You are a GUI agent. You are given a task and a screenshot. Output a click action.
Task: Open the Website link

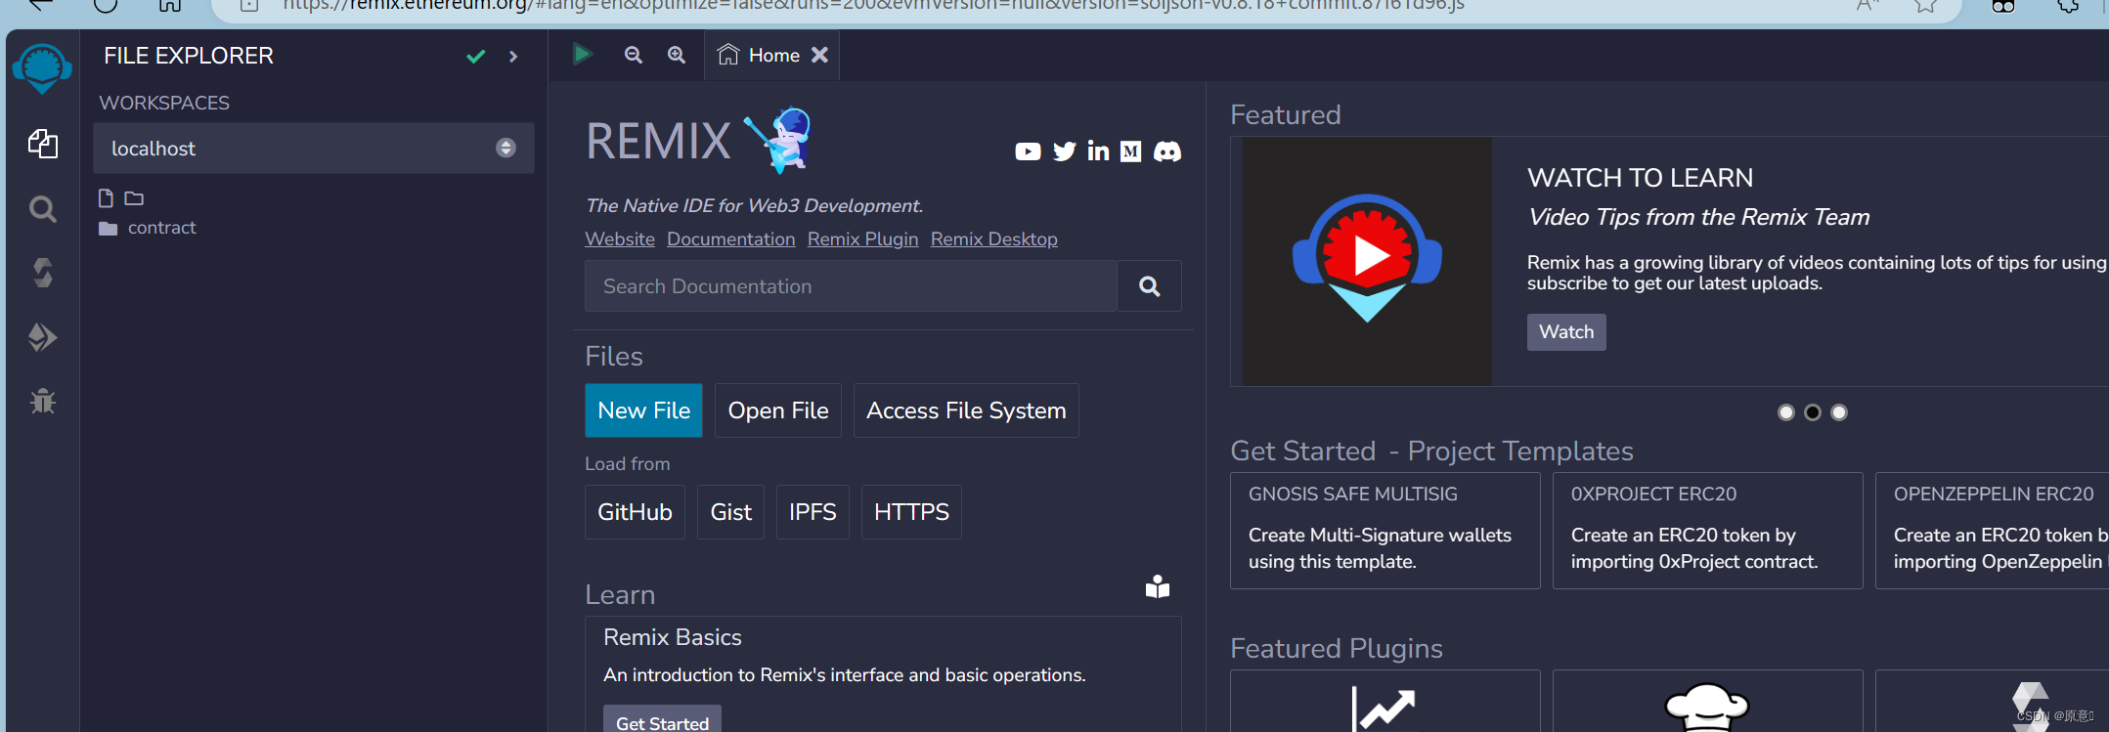[x=620, y=239]
